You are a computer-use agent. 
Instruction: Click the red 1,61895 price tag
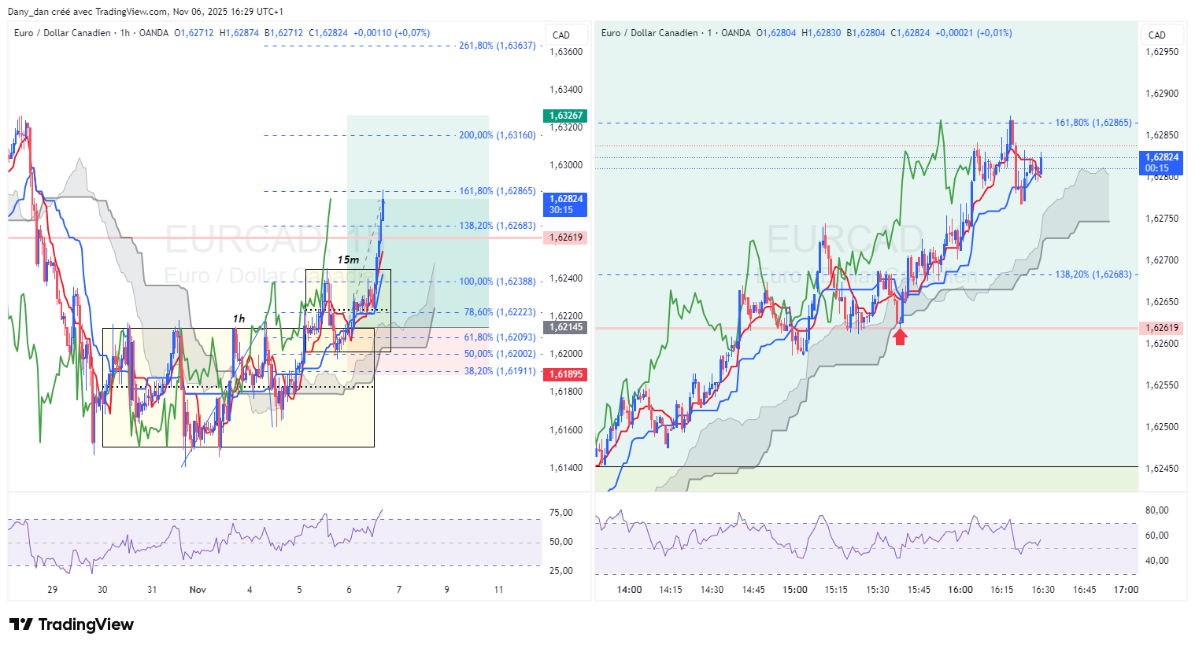point(566,374)
